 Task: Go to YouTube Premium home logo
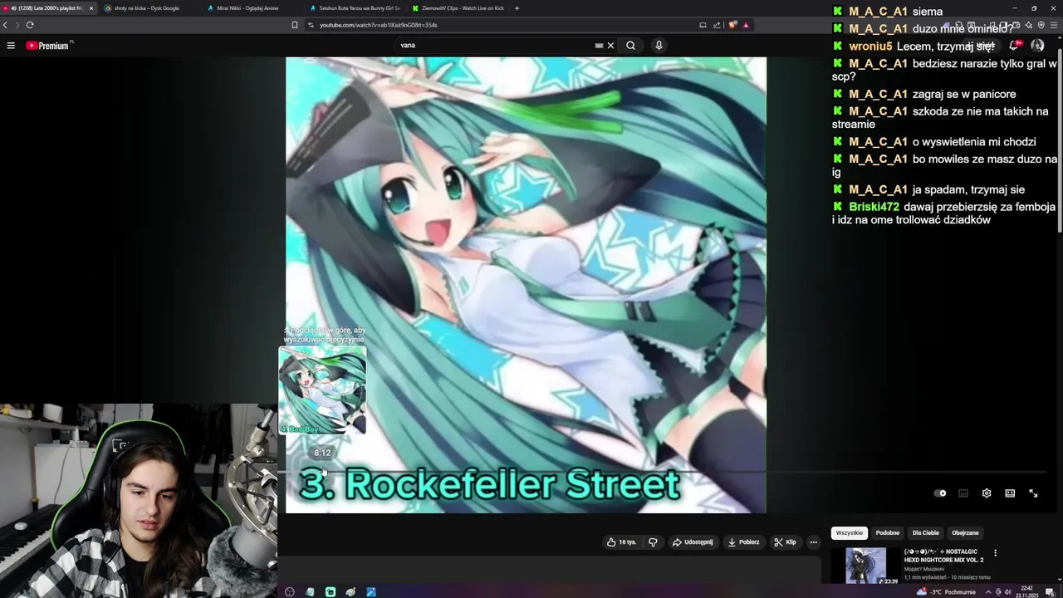49,46
